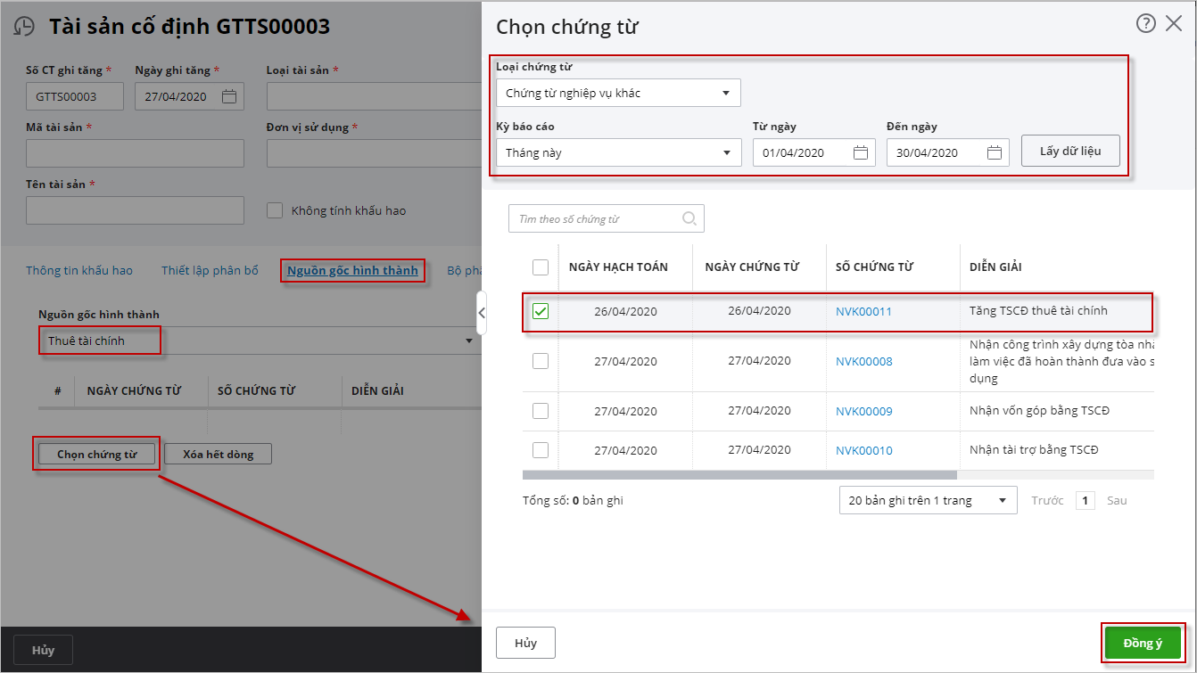The width and height of the screenshot is (1197, 673).
Task: Uncheck the NVK00011 row checkbox
Action: coord(541,311)
